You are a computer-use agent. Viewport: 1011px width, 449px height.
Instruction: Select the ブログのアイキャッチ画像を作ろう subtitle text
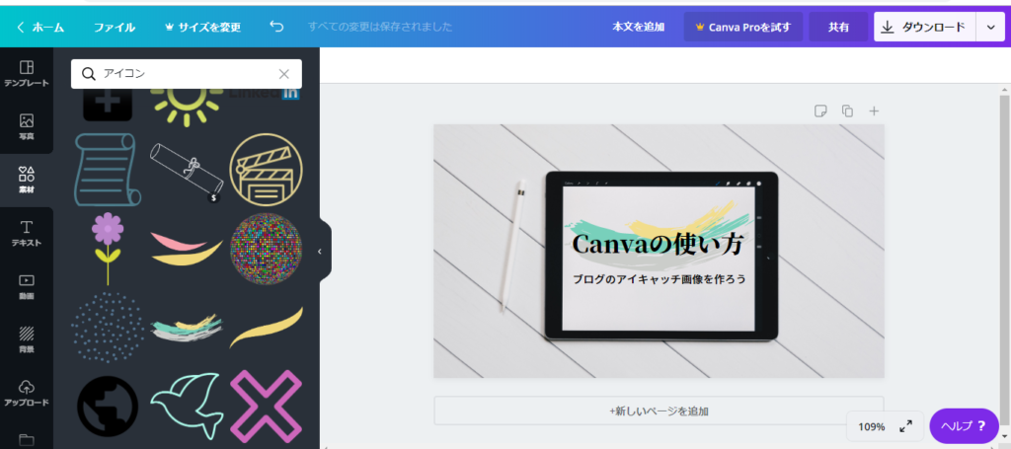point(659,279)
